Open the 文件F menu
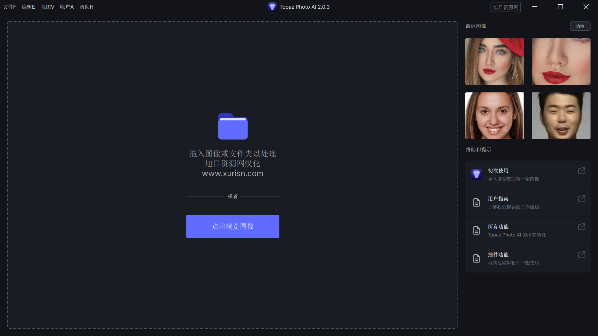 pos(10,7)
